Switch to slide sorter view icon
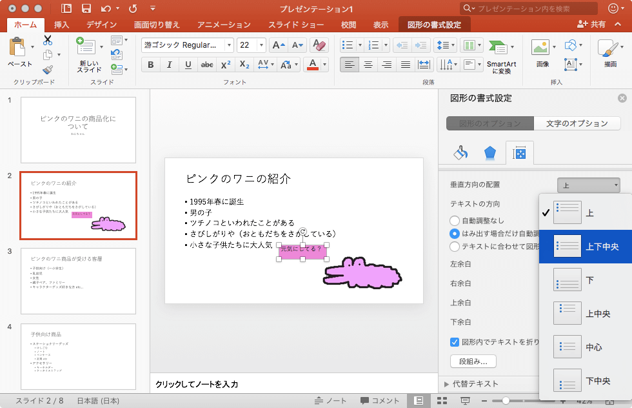The width and height of the screenshot is (632, 408). pyautogui.click(x=442, y=401)
